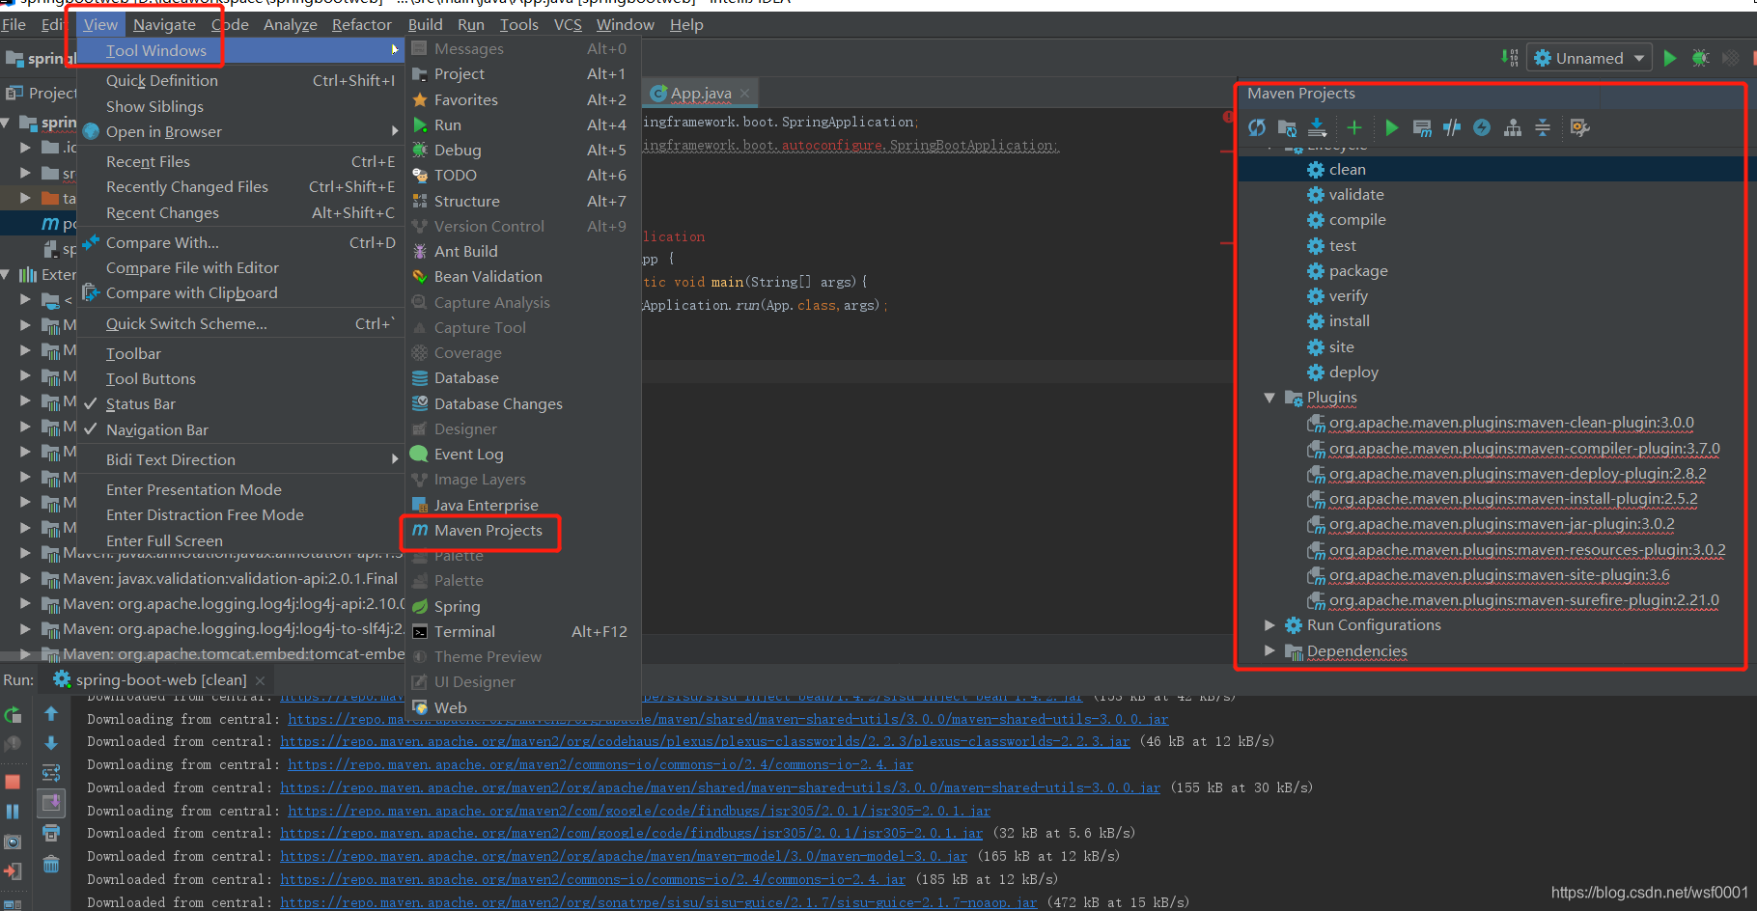Toggle Tool Buttons in View menu
The height and width of the screenshot is (911, 1757).
[239, 378]
